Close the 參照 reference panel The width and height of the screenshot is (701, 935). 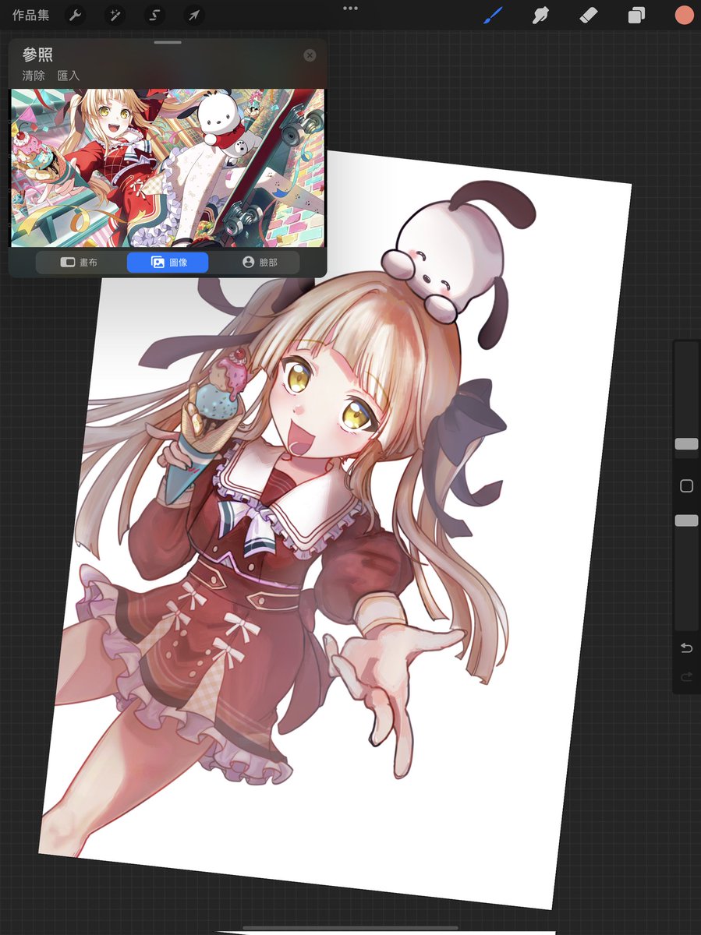pos(310,55)
